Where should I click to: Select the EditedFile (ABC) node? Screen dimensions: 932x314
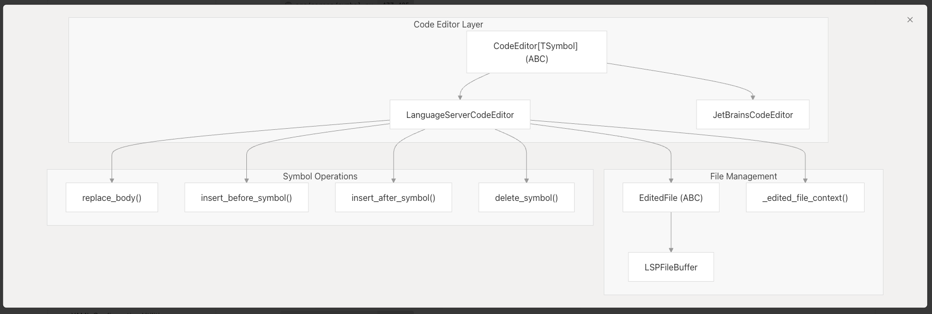671,198
